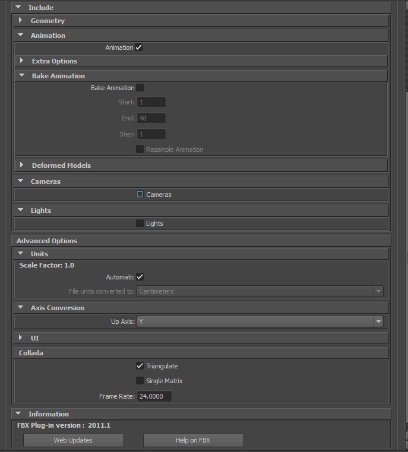Click the Web Updates button

click(73, 440)
